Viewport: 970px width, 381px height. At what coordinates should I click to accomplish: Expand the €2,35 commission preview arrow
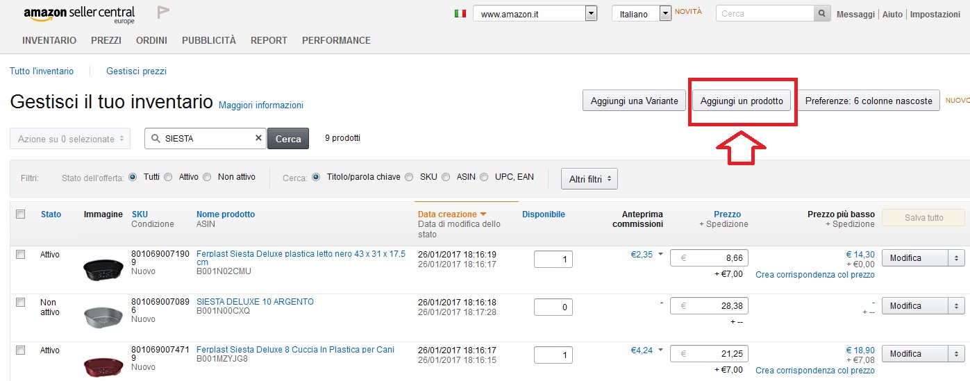coord(660,254)
